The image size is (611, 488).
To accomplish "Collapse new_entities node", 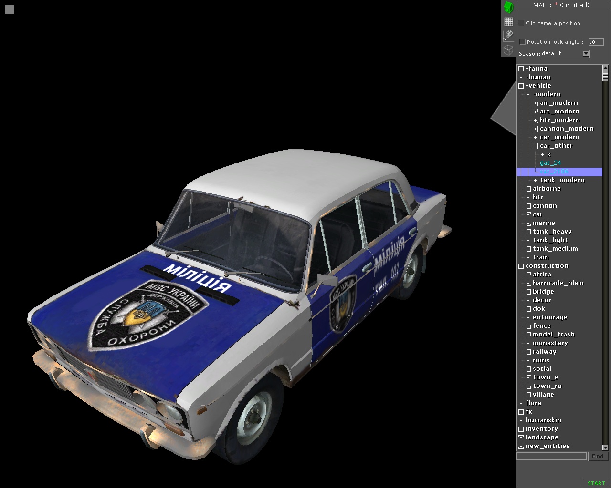I will pyautogui.click(x=521, y=446).
